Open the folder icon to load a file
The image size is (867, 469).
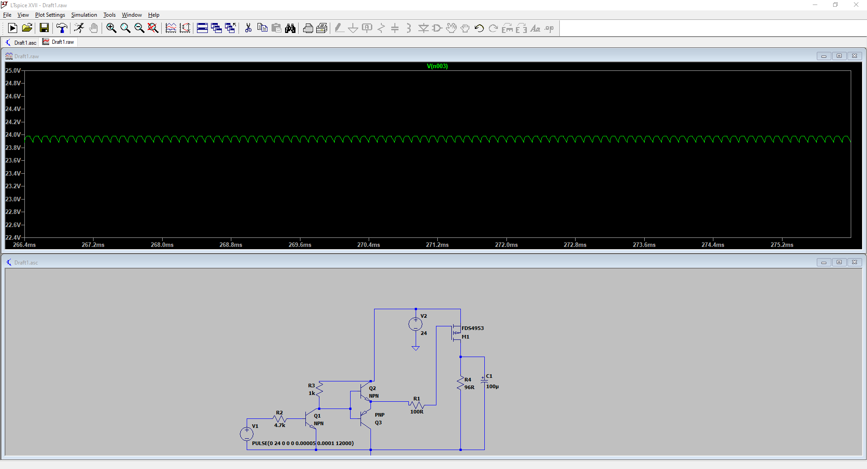[27, 28]
